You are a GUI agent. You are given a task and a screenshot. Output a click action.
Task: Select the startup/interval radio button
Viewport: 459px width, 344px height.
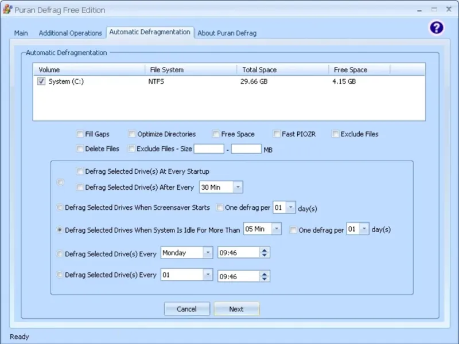[60, 182]
